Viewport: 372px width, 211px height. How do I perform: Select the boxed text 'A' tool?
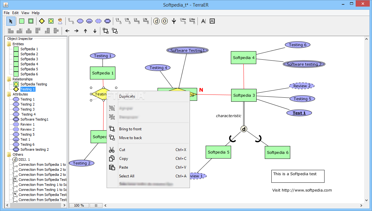point(212,21)
